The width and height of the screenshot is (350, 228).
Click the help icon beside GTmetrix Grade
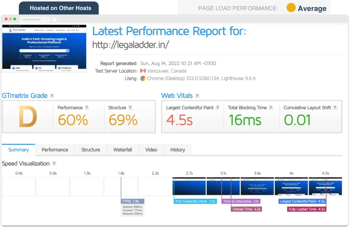tap(52, 96)
